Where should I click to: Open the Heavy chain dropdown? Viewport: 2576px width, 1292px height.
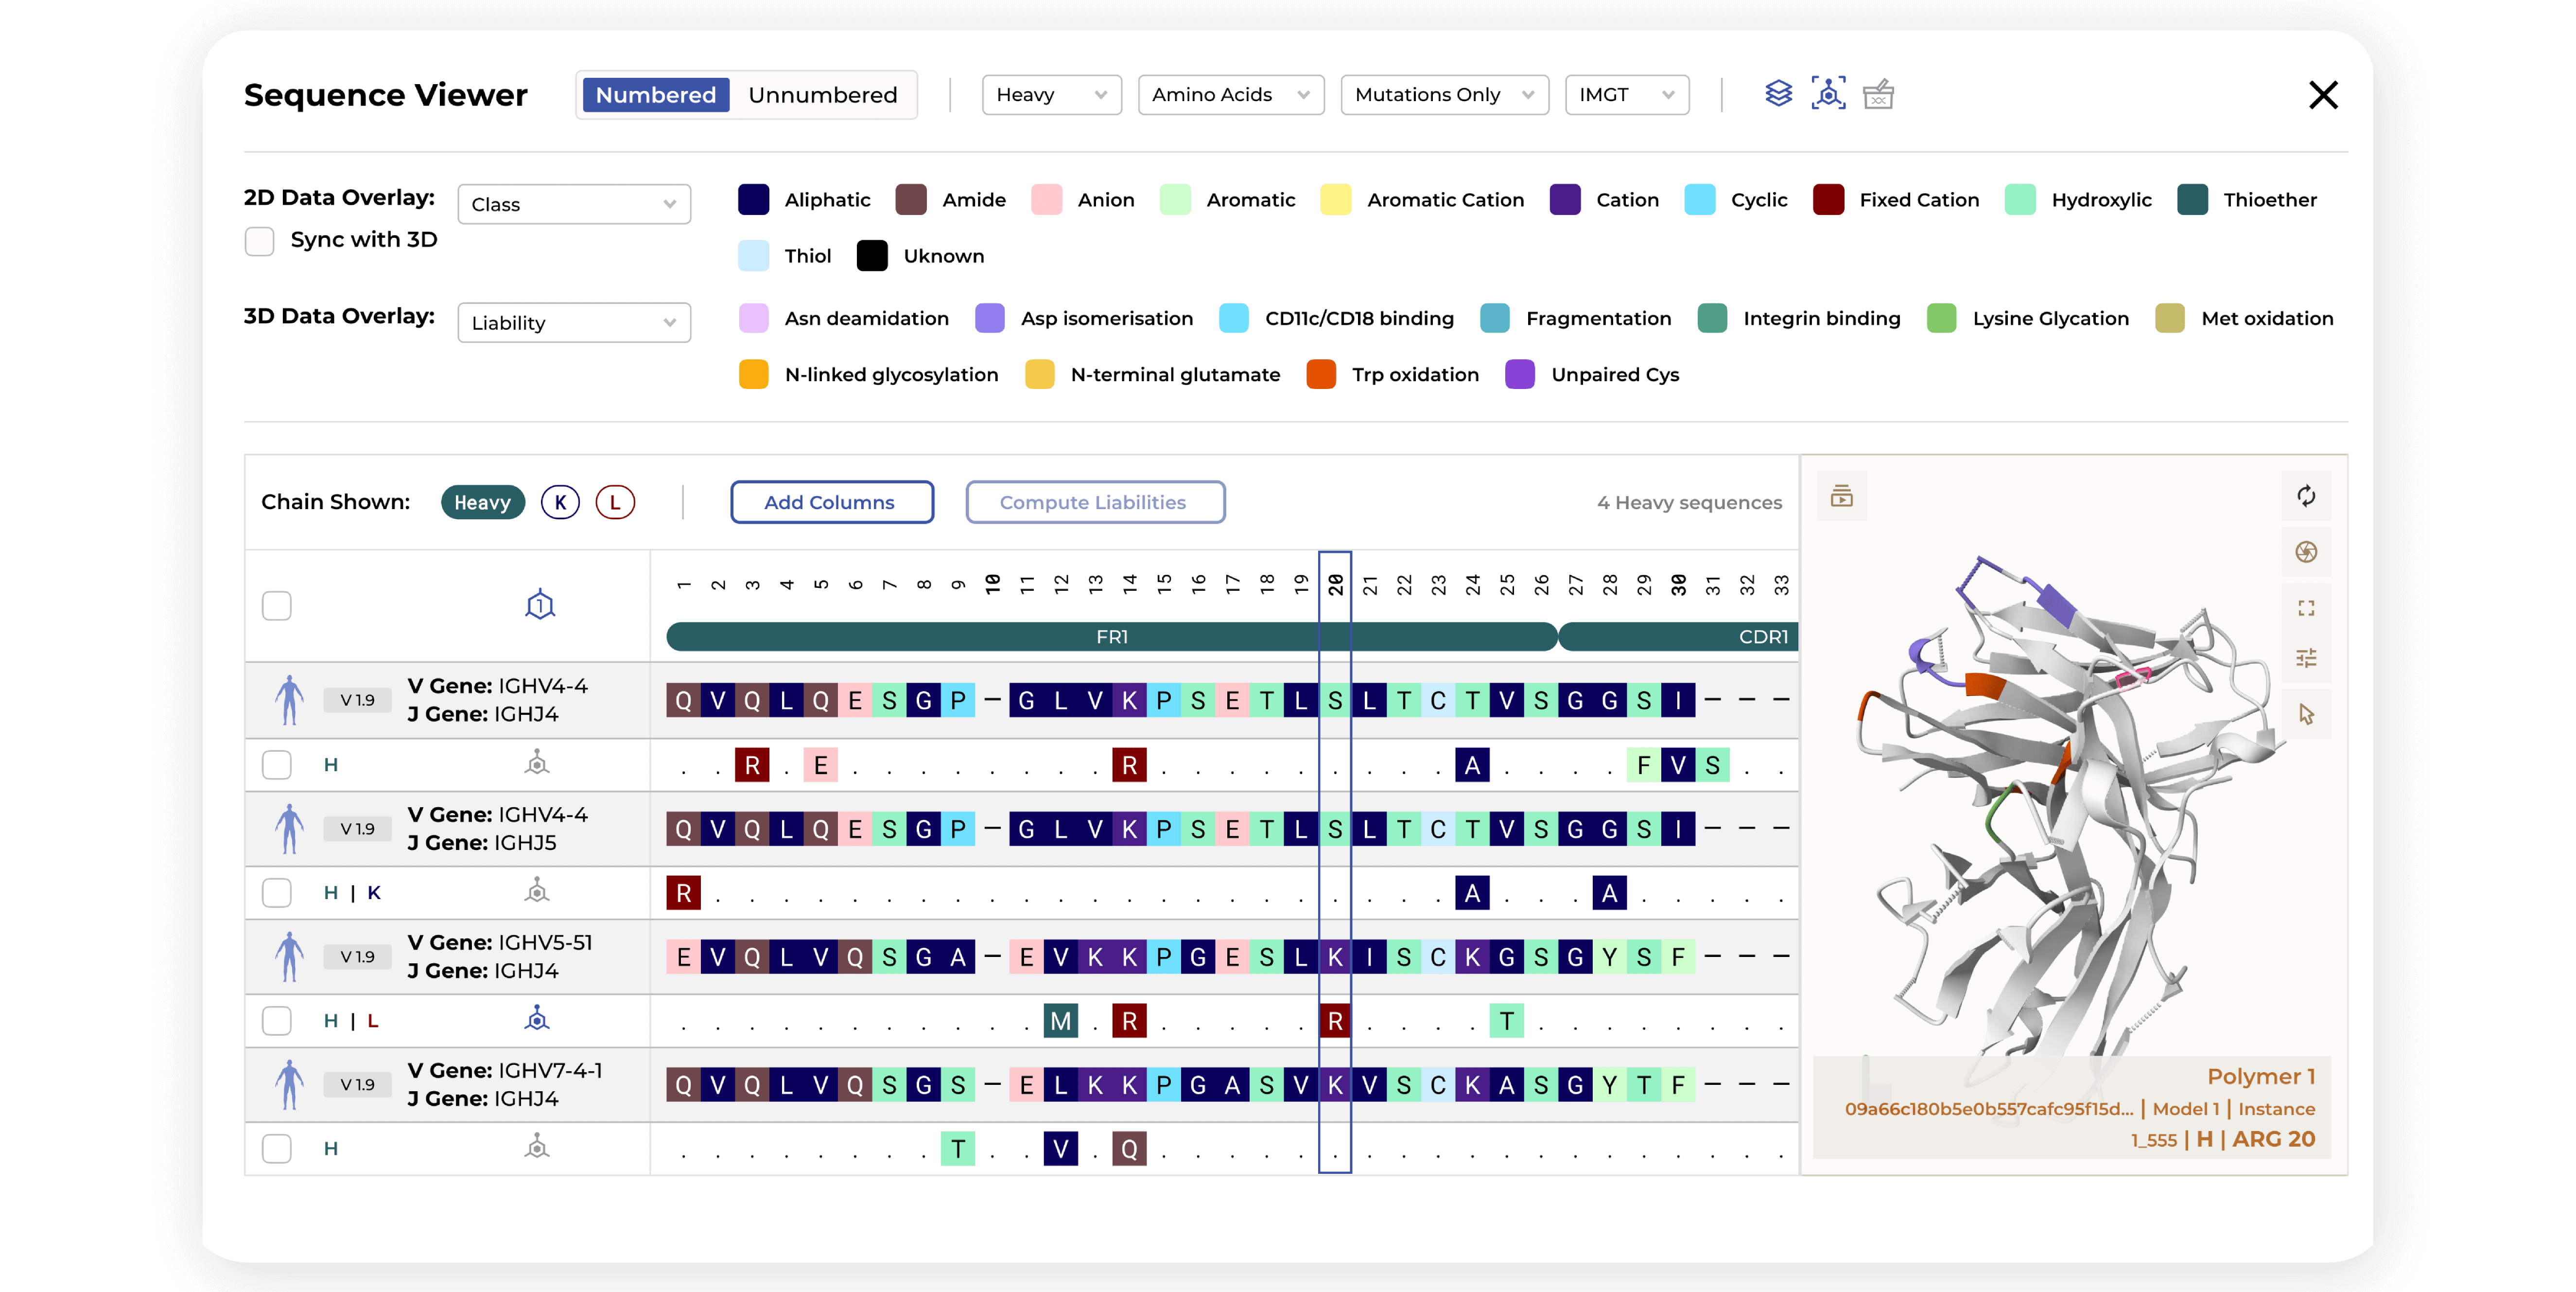[x=1051, y=95]
